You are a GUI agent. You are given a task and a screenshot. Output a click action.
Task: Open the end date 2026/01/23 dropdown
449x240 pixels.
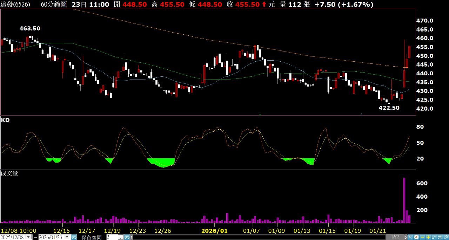coord(67,237)
